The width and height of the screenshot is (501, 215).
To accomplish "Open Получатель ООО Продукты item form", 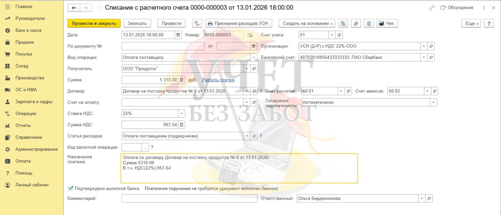I will 254,69.
